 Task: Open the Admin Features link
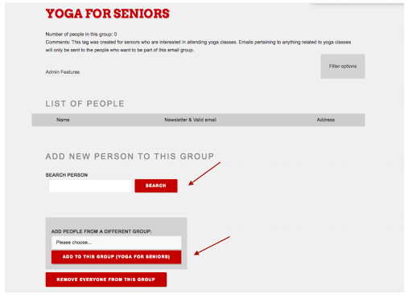coord(63,72)
